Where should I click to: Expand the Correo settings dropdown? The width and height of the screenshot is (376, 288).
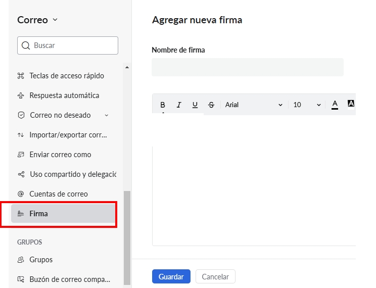[x=55, y=20]
